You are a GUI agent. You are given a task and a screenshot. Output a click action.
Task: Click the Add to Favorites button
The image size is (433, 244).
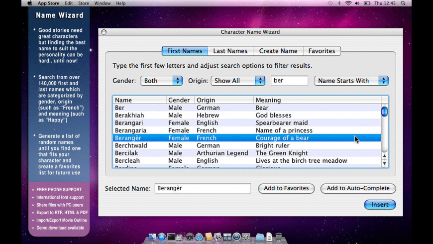point(286,188)
